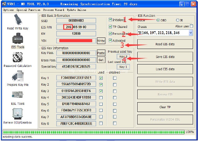Viewport: 198px width, 141px height.
Task: Open the Options menu
Action: tap(8, 10)
